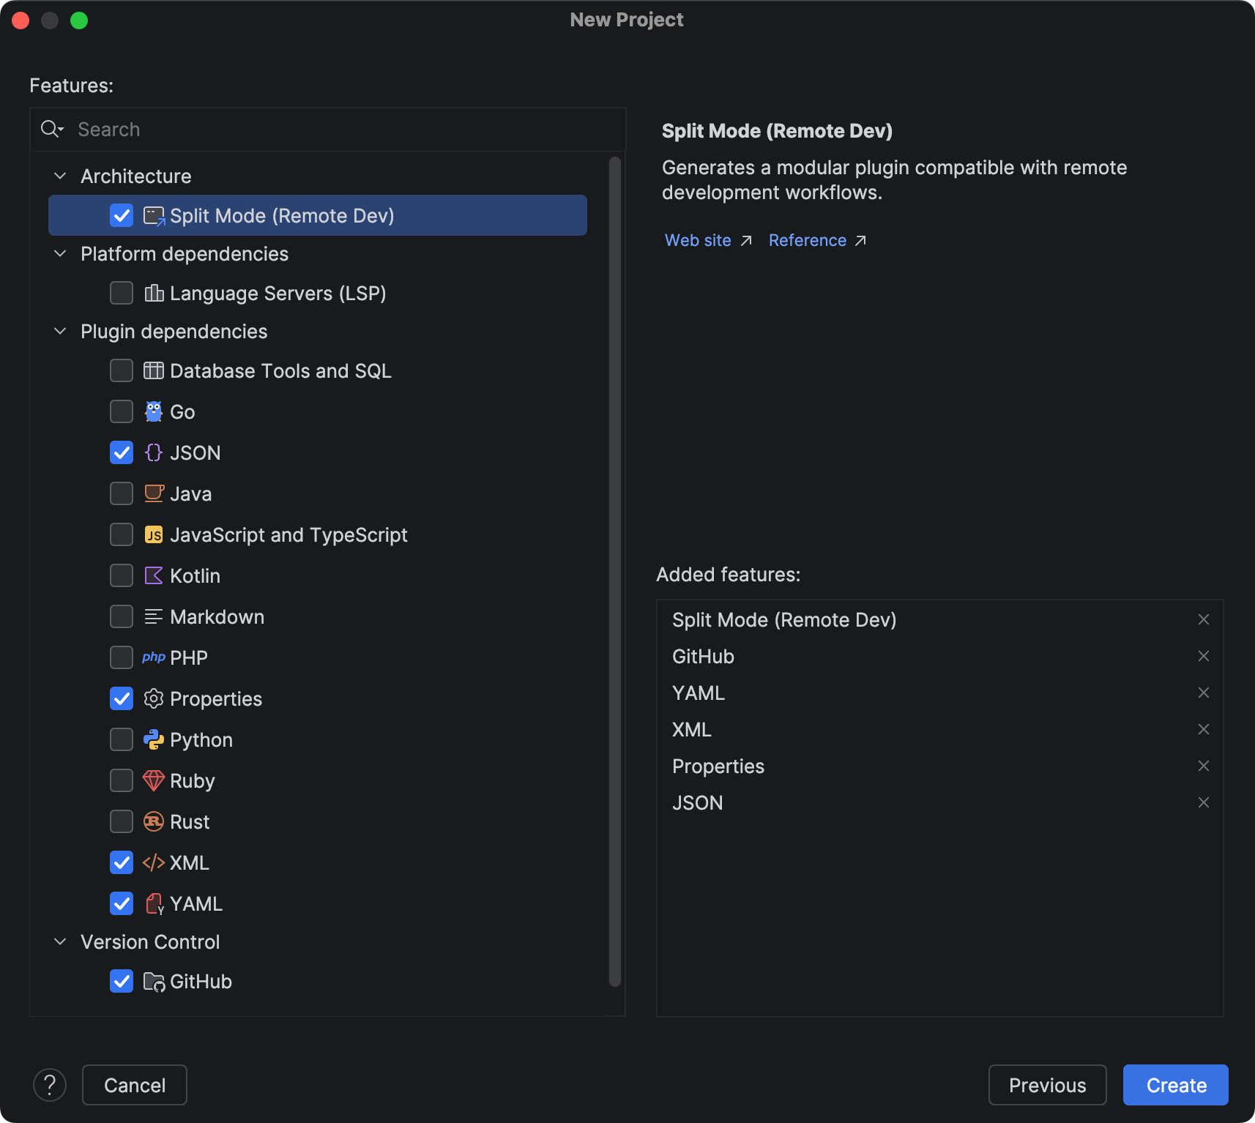Select the Rust row label

[190, 822]
